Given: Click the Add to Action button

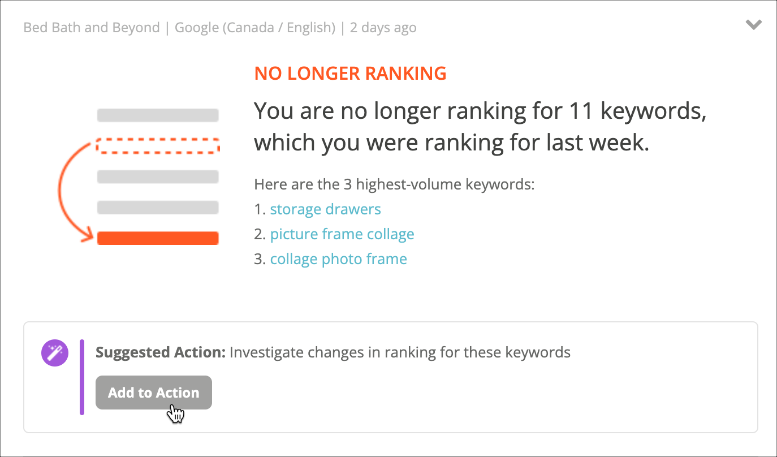Looking at the screenshot, I should click(x=154, y=393).
